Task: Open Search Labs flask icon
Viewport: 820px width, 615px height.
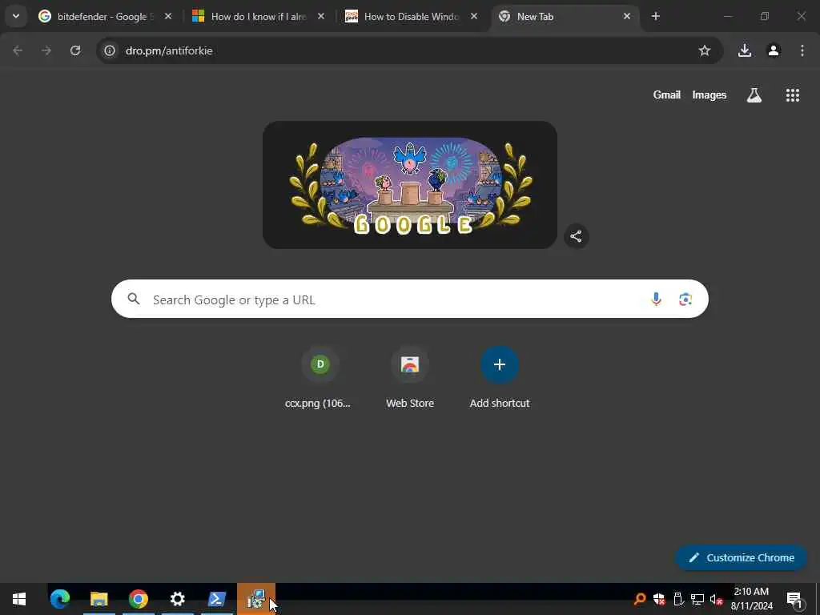Action: (754, 95)
